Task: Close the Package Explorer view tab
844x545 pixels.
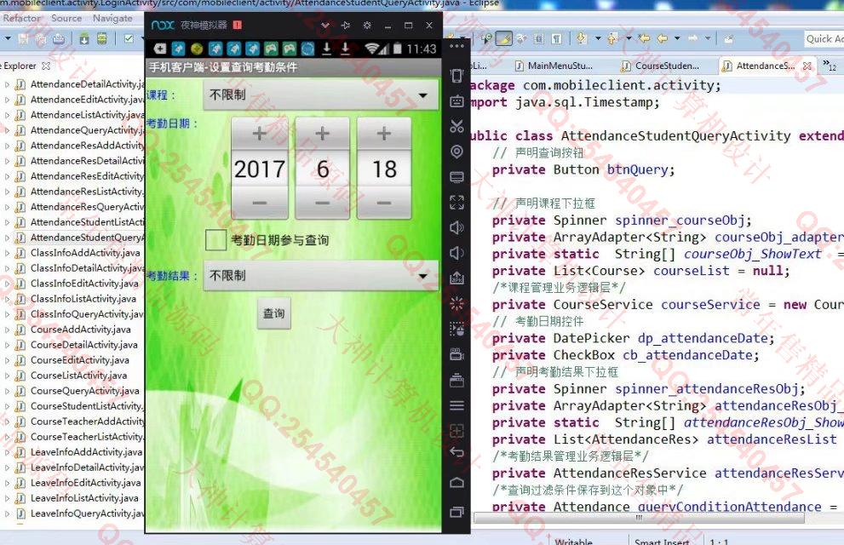Action: point(46,66)
